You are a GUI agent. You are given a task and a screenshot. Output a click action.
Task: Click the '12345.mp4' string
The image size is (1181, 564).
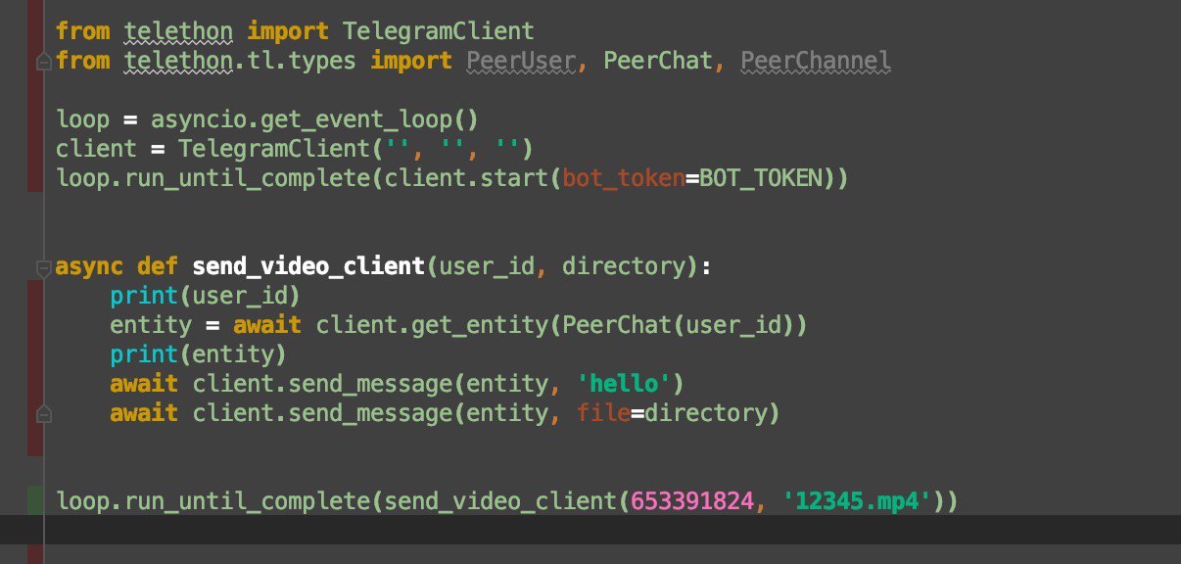pyautogui.click(x=856, y=501)
